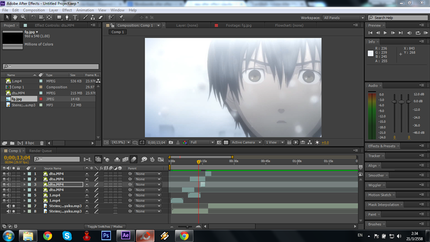
Task: Select the Eraser tool
Action: pyautogui.click(x=101, y=17)
